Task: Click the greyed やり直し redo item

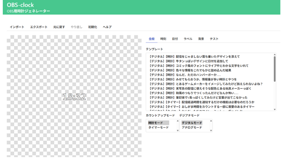Action: pos(76,27)
